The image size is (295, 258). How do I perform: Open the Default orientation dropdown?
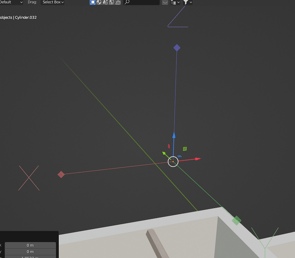11,2
